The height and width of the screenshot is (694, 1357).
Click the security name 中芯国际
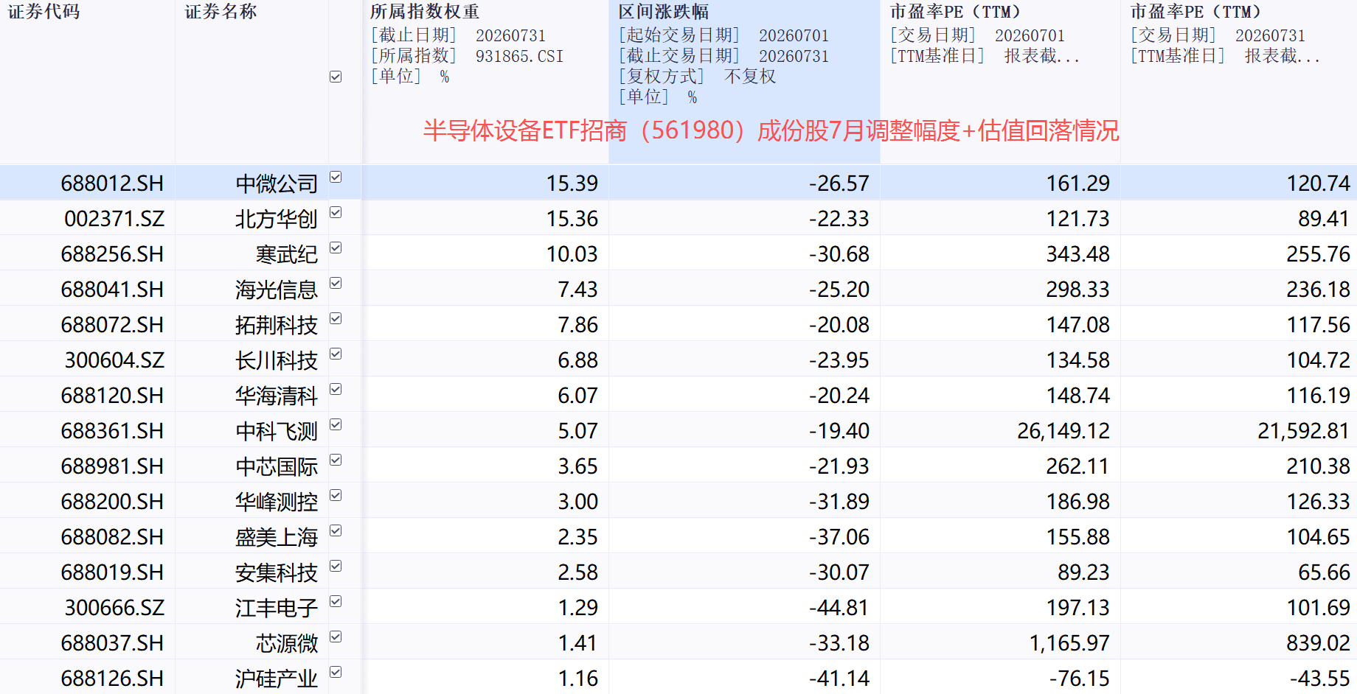[277, 466]
